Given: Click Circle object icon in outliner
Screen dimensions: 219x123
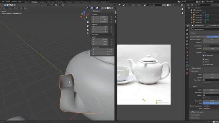Looking at the screenshot, I should (x=194, y=13).
